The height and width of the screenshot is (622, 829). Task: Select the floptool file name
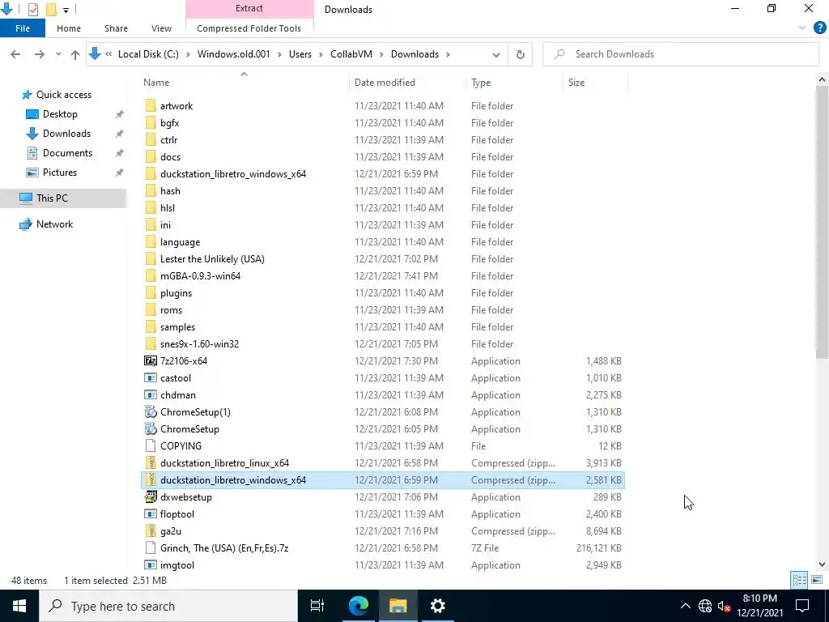click(x=177, y=514)
